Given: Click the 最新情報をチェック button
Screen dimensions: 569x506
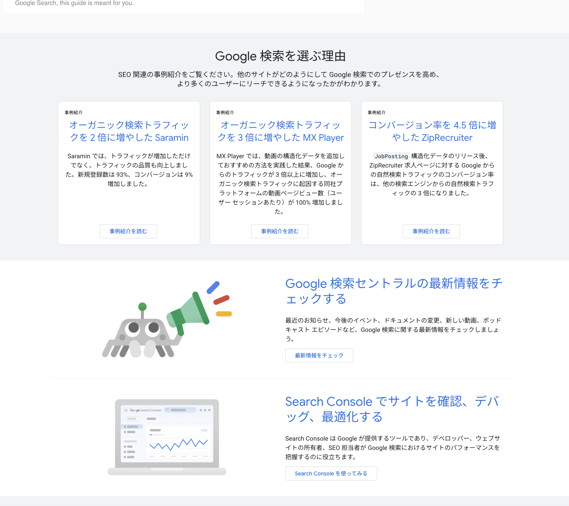Looking at the screenshot, I should pos(319,356).
